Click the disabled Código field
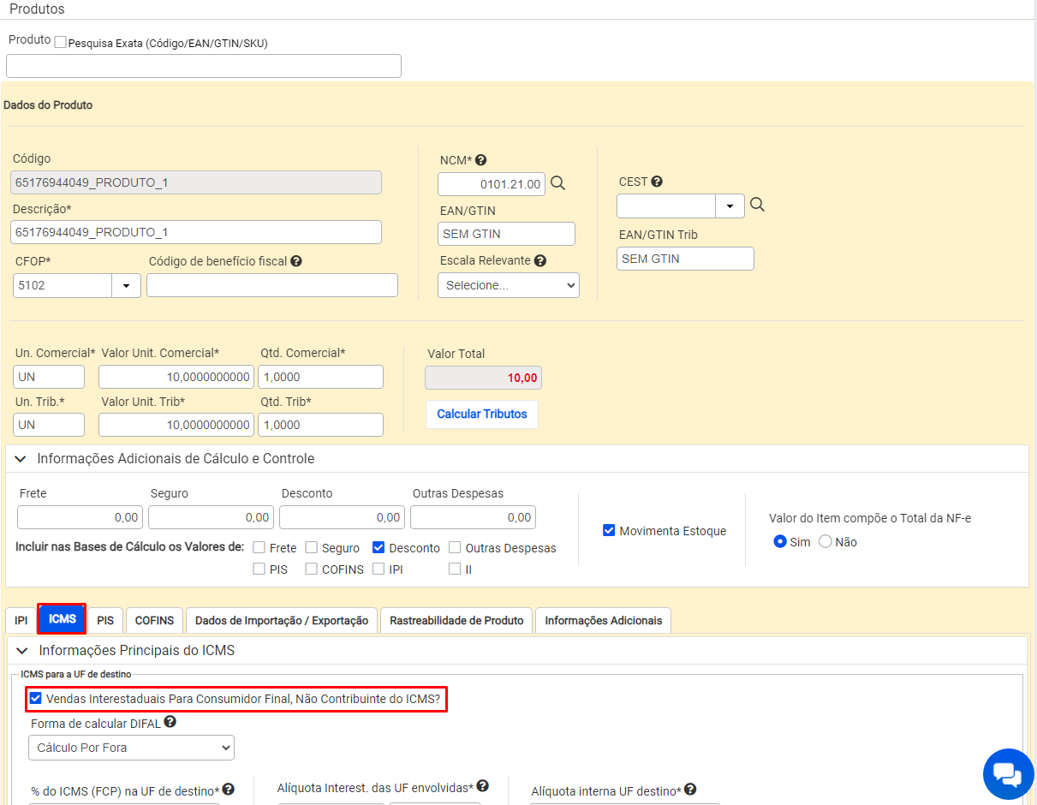Viewport: 1037px width, 805px height. pos(196,182)
